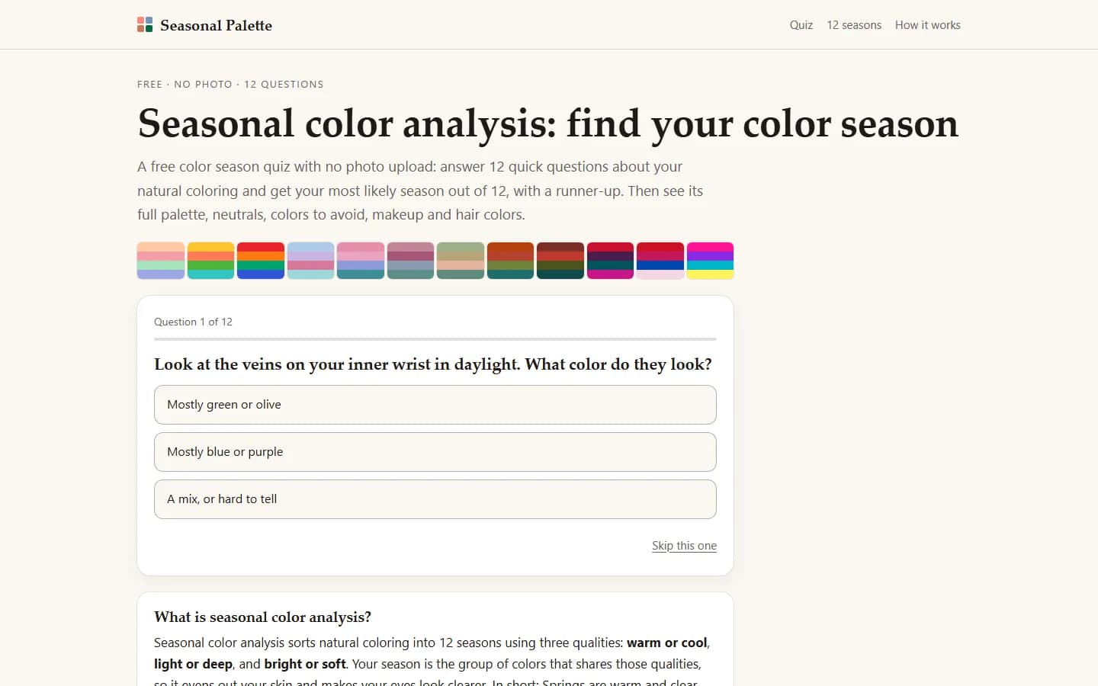Open the Seasonal Palette home link text
The width and height of the screenshot is (1098, 686).
[x=216, y=25]
